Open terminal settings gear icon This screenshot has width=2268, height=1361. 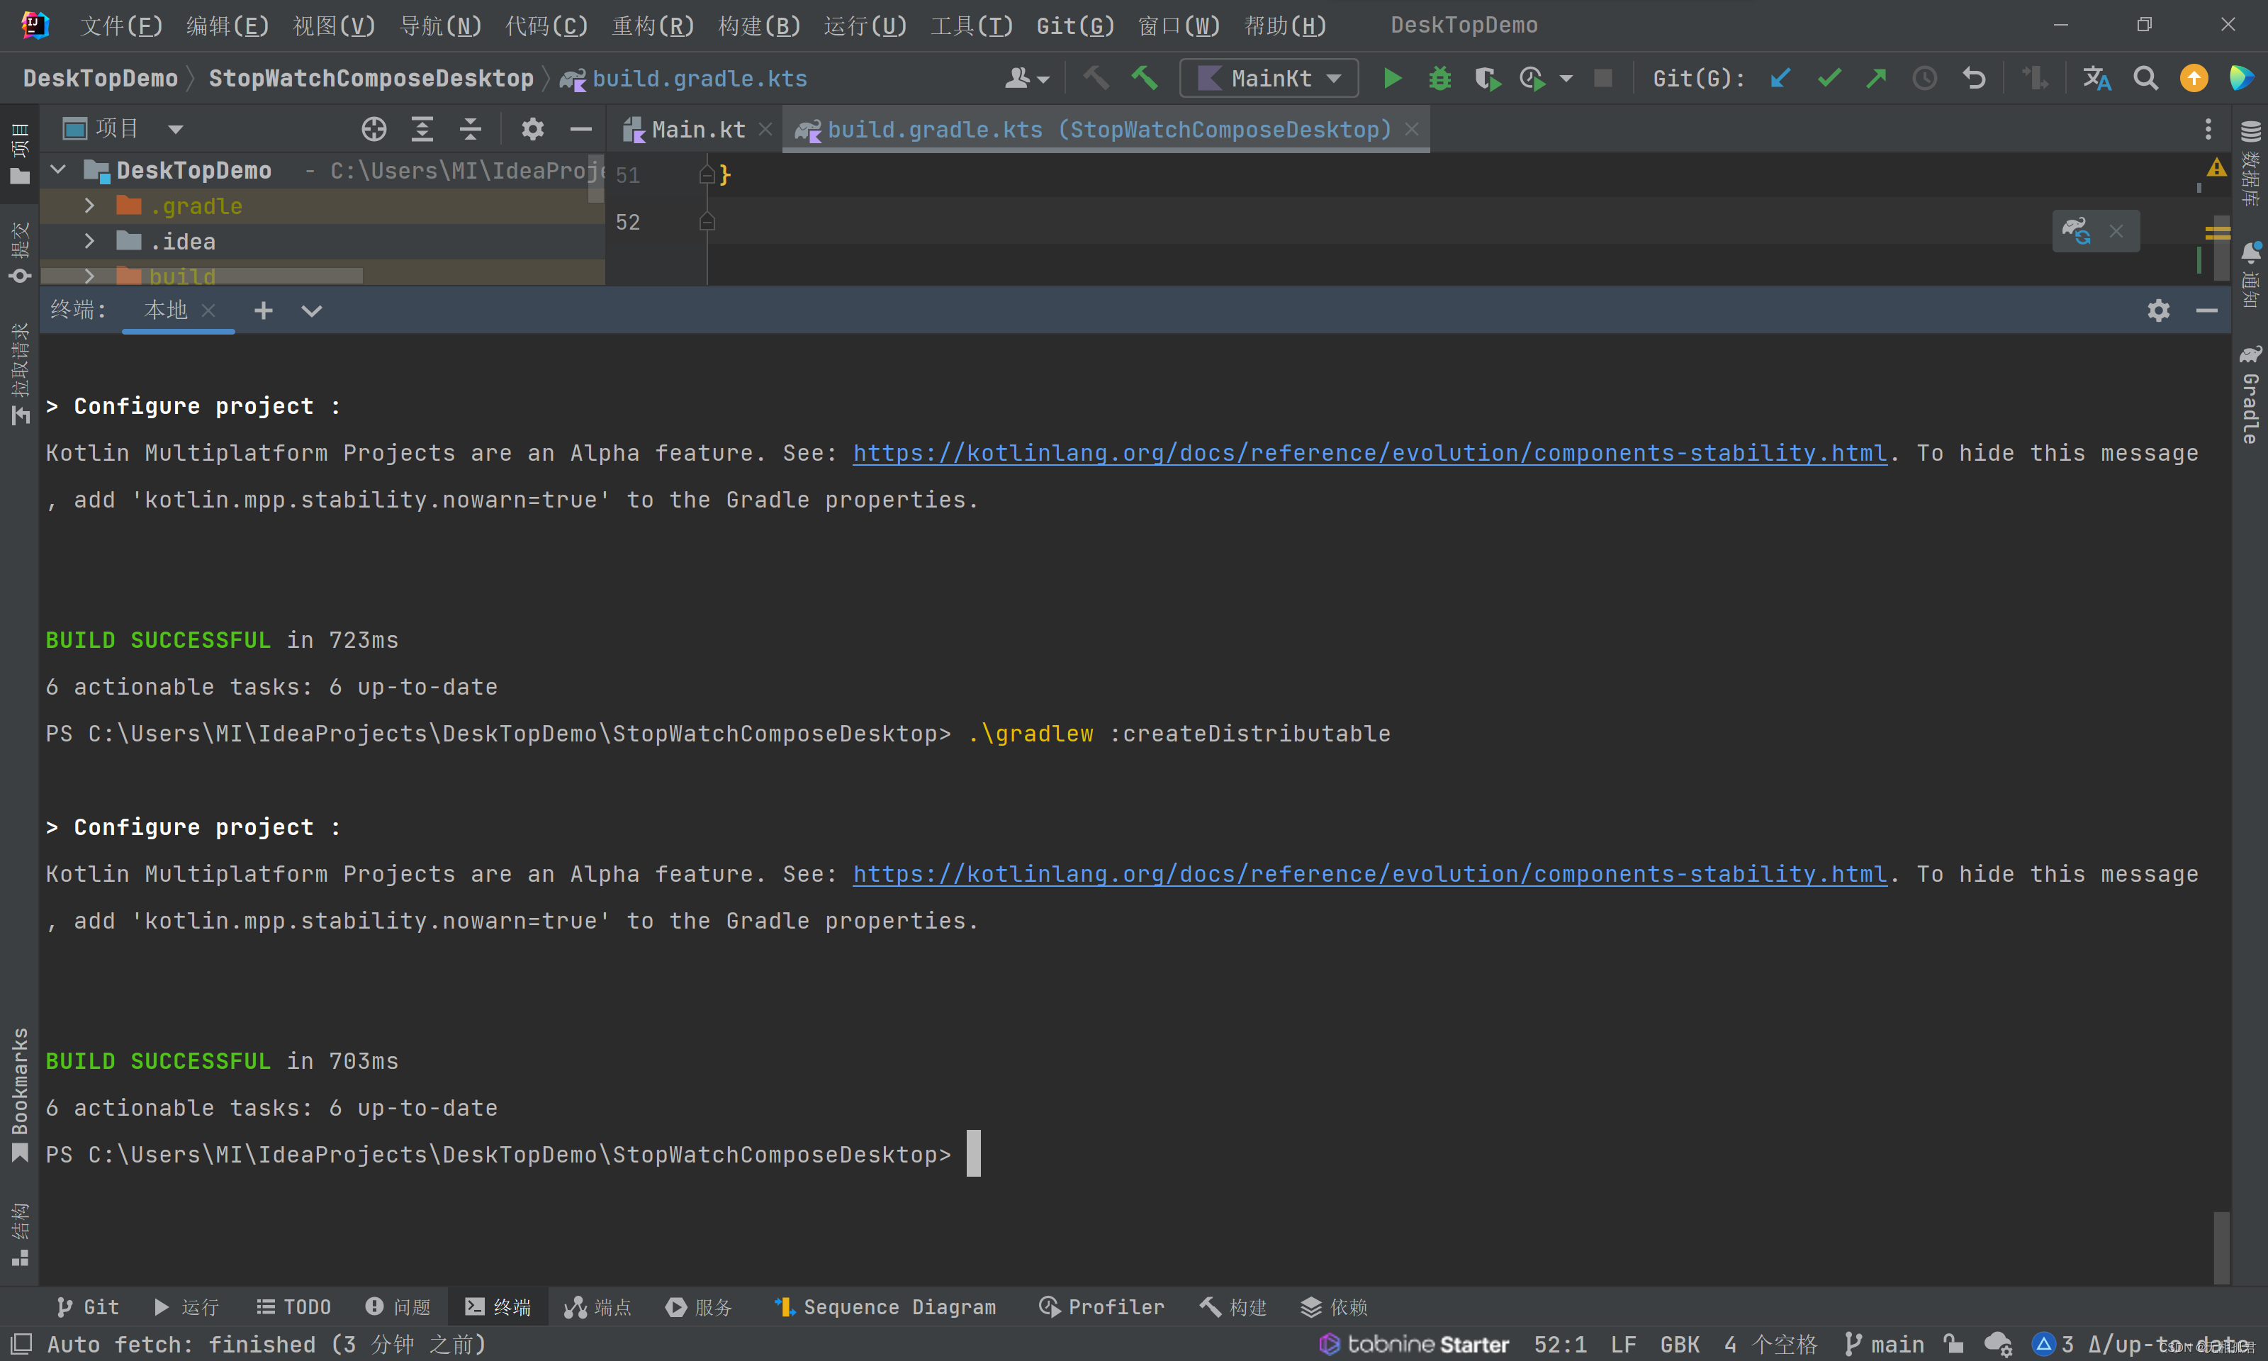[x=2158, y=310]
